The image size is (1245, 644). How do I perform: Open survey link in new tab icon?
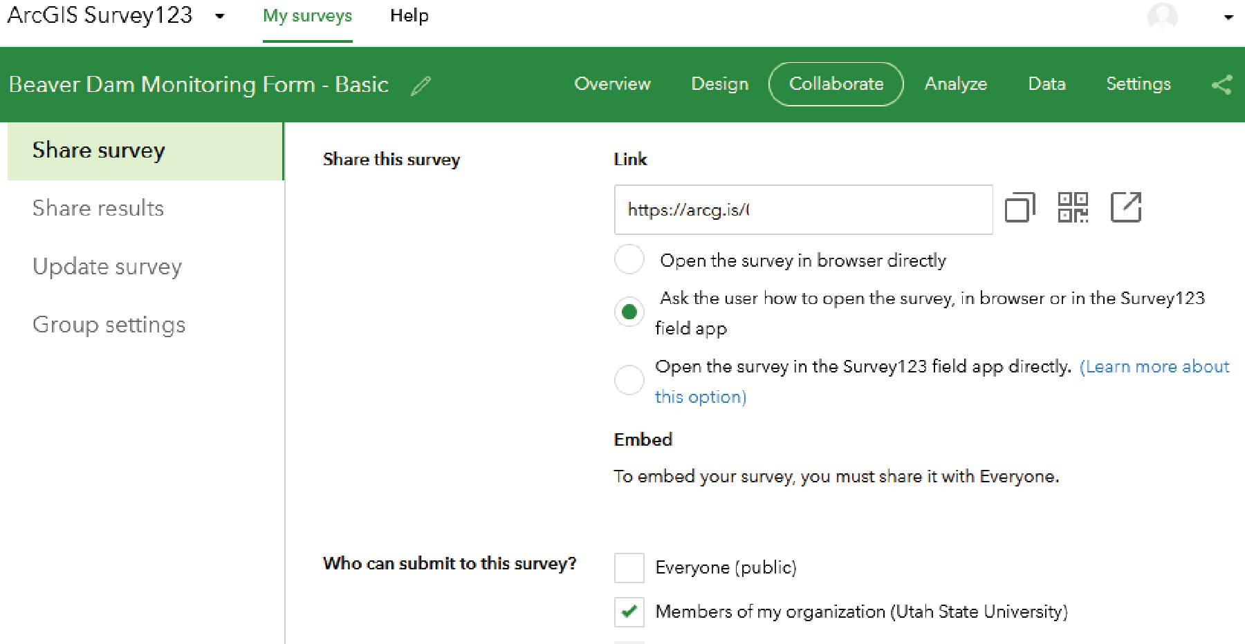(x=1126, y=207)
